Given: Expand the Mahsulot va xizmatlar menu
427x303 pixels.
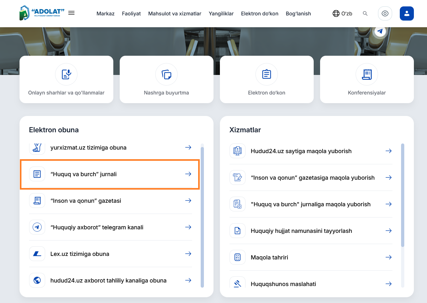Looking at the screenshot, I should (x=175, y=13).
